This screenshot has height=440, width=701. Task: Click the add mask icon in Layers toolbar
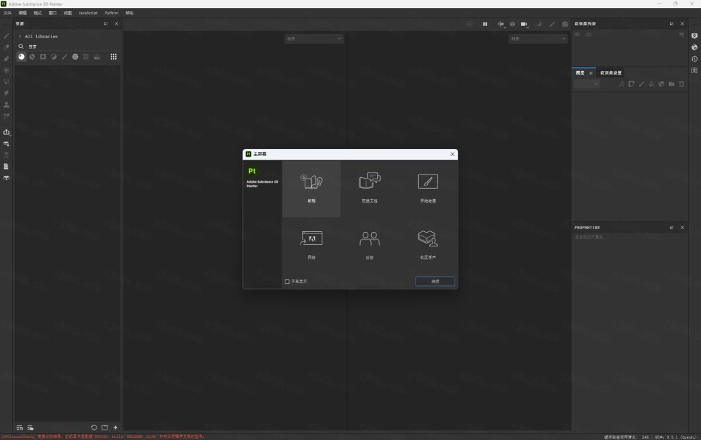(631, 84)
